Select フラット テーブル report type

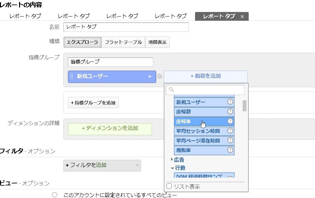(x=123, y=42)
